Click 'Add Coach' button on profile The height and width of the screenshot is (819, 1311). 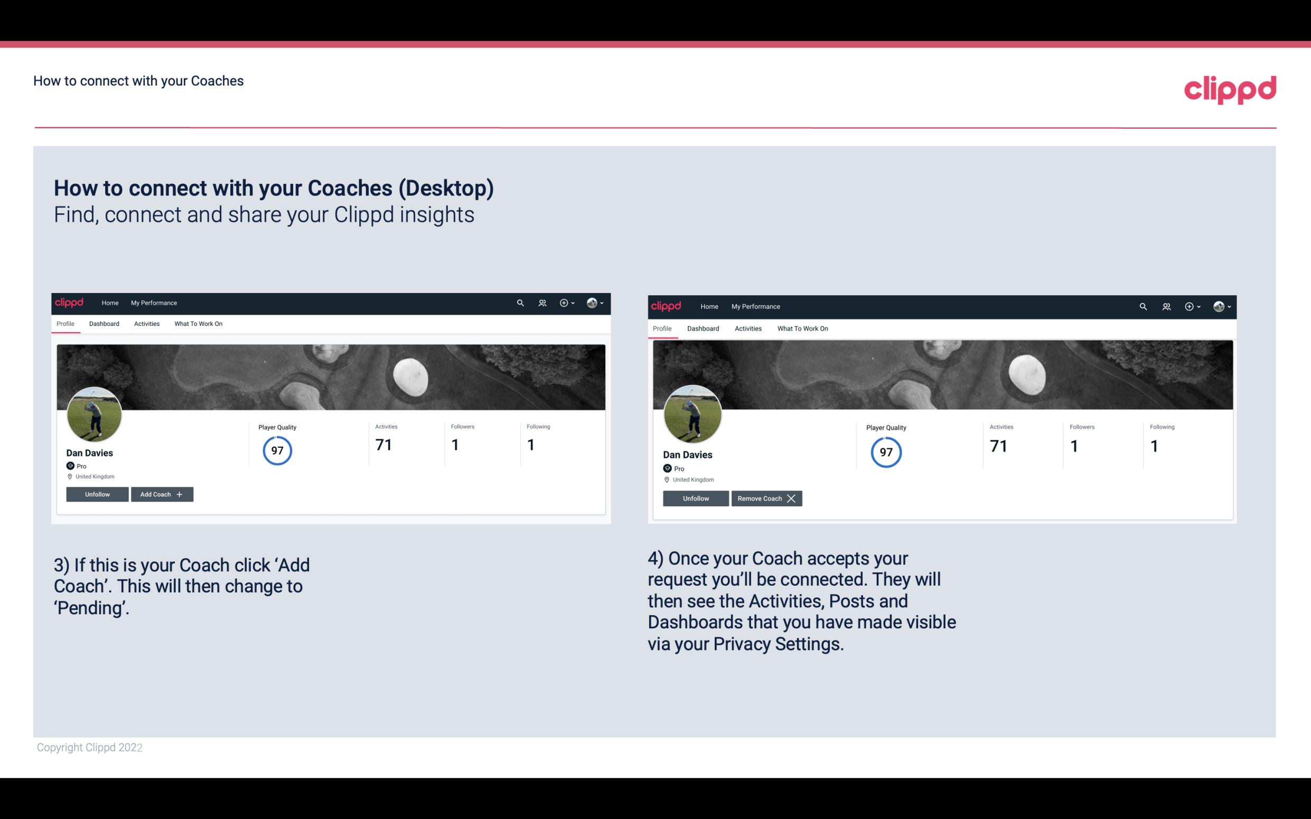coord(161,494)
